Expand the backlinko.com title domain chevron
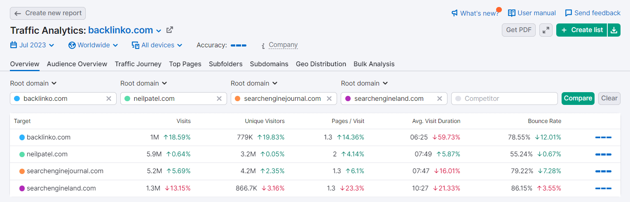 coord(159,31)
